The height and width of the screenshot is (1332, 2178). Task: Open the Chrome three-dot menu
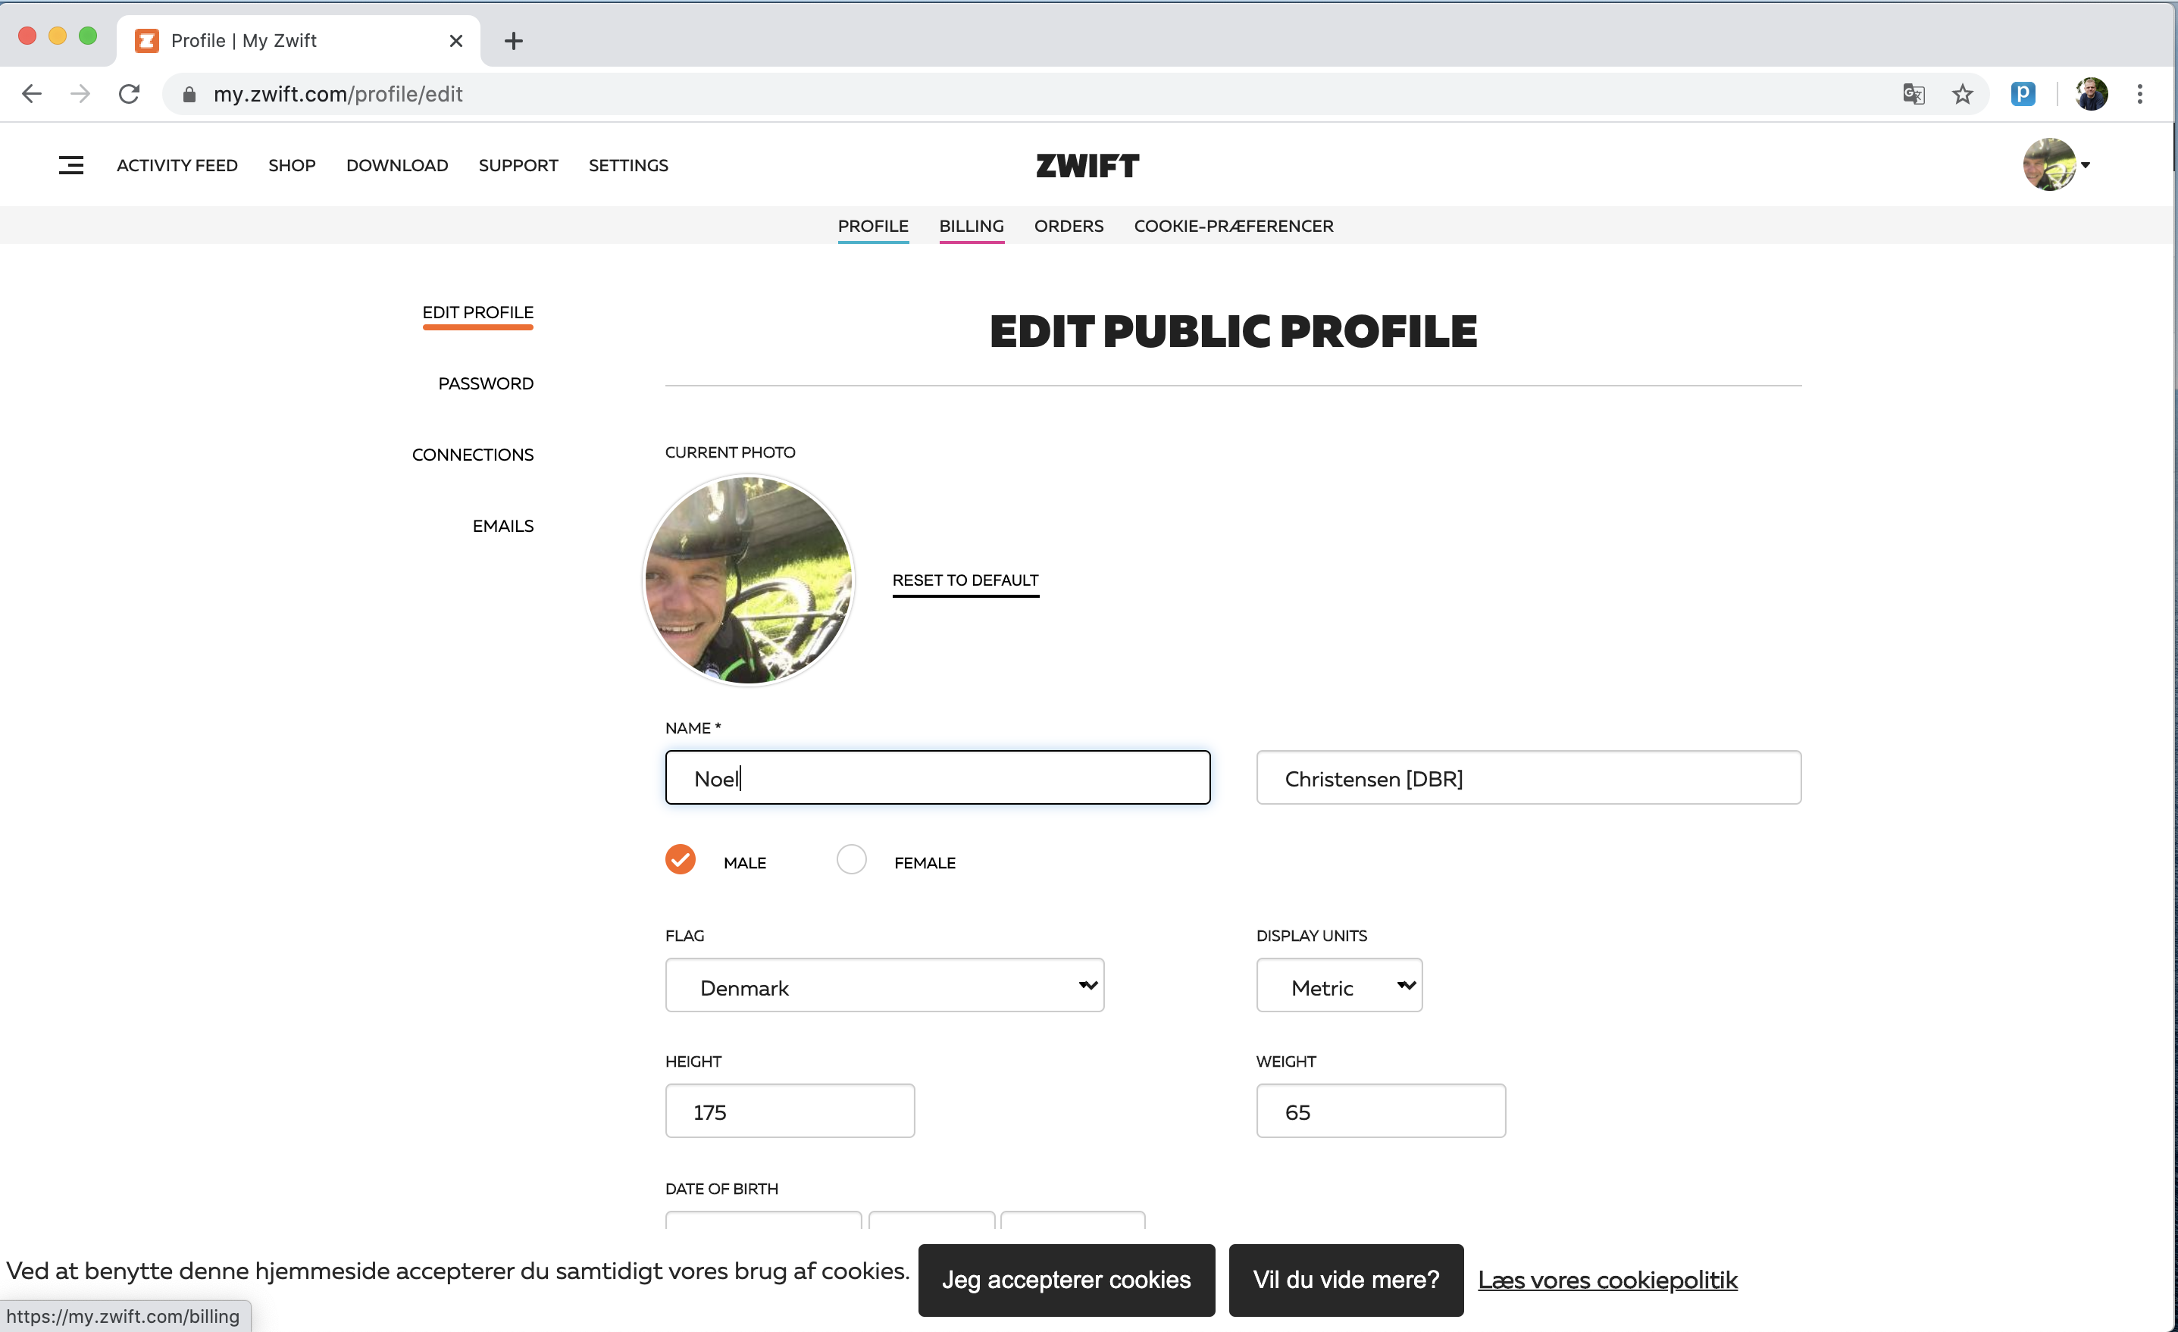(2140, 94)
